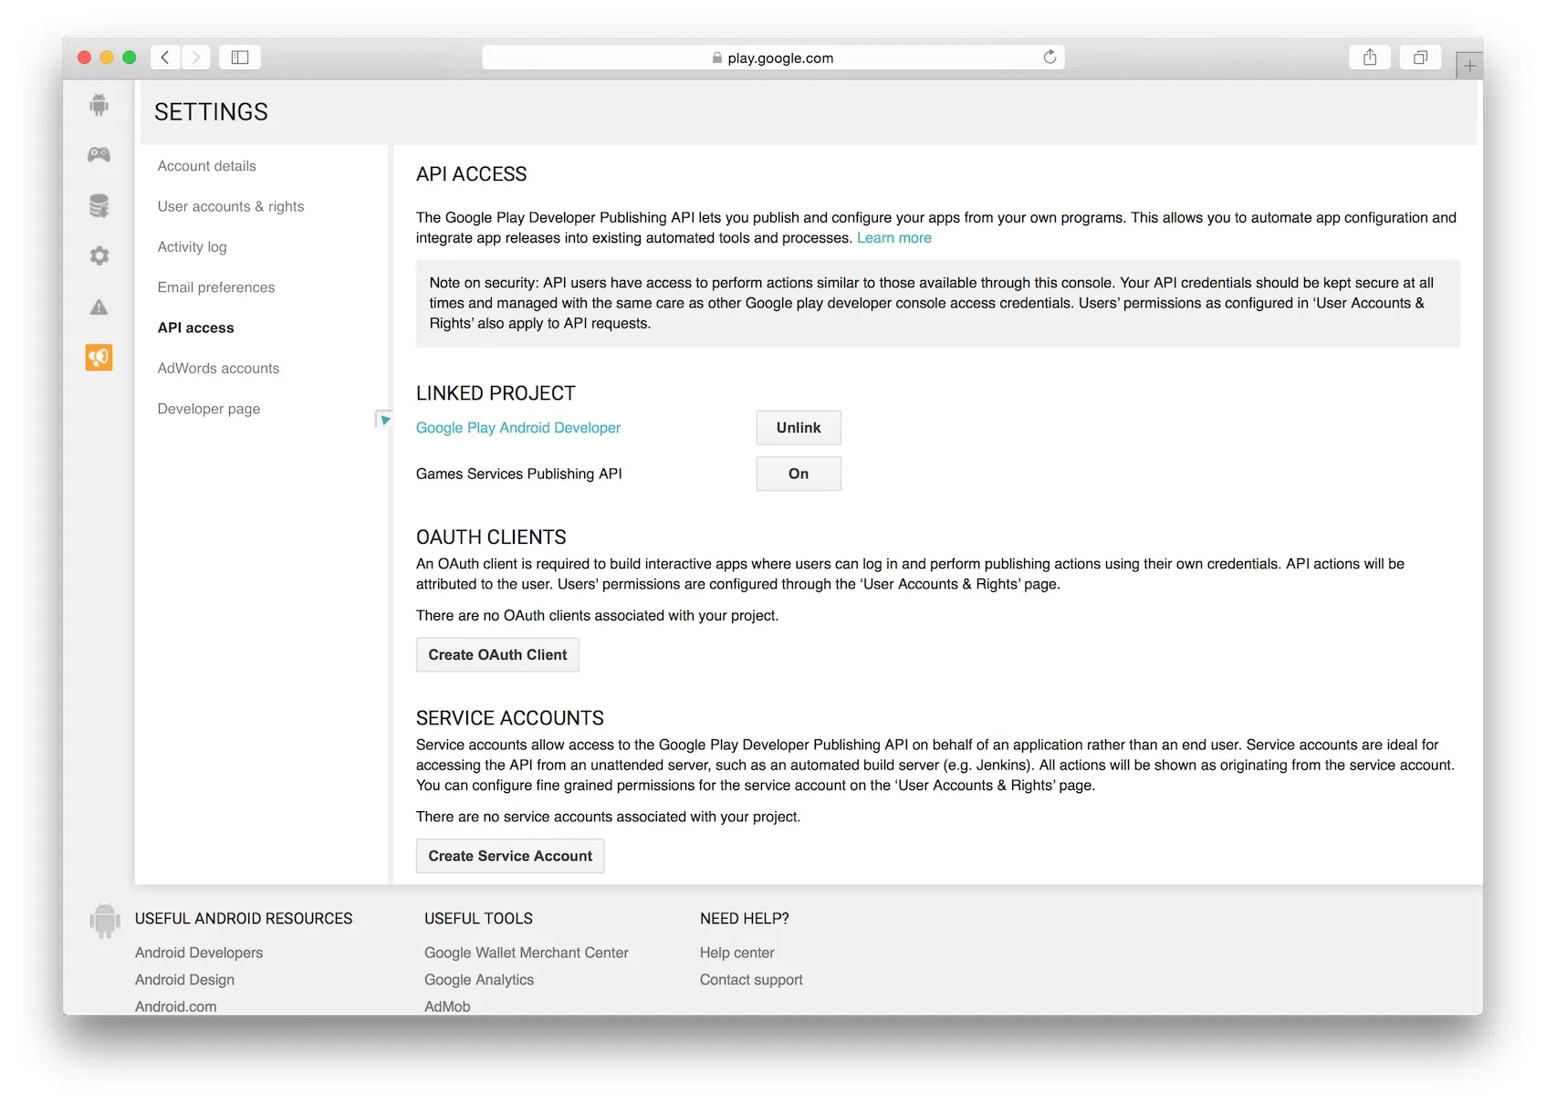Image resolution: width=1546 pixels, height=1105 pixels.
Task: Click the SERVICE ACCOUNTS heading
Action: (510, 718)
